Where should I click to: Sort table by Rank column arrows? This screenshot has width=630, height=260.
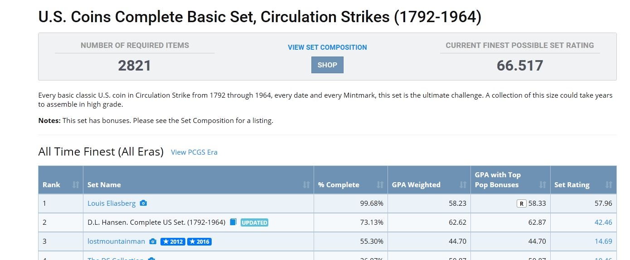[x=76, y=184]
